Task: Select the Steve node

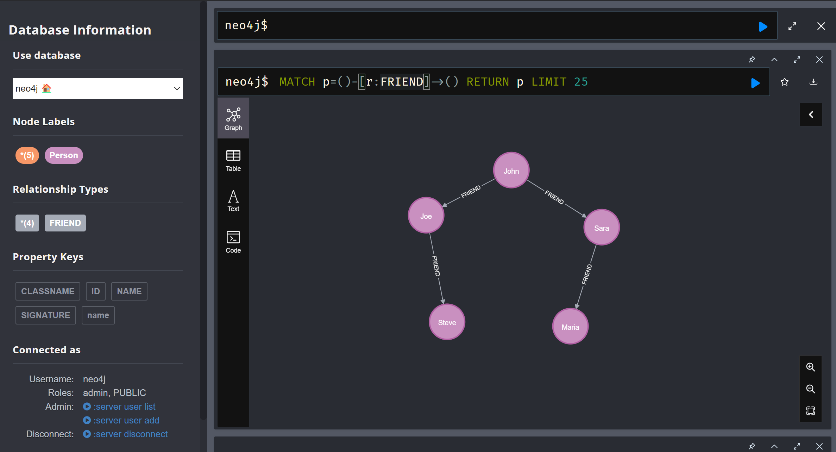Action: click(x=447, y=322)
